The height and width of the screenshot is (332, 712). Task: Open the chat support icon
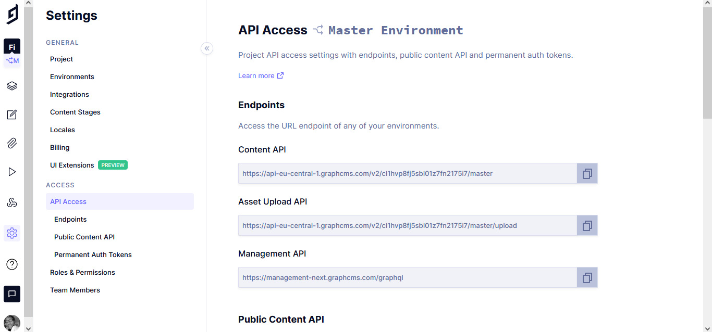12,294
